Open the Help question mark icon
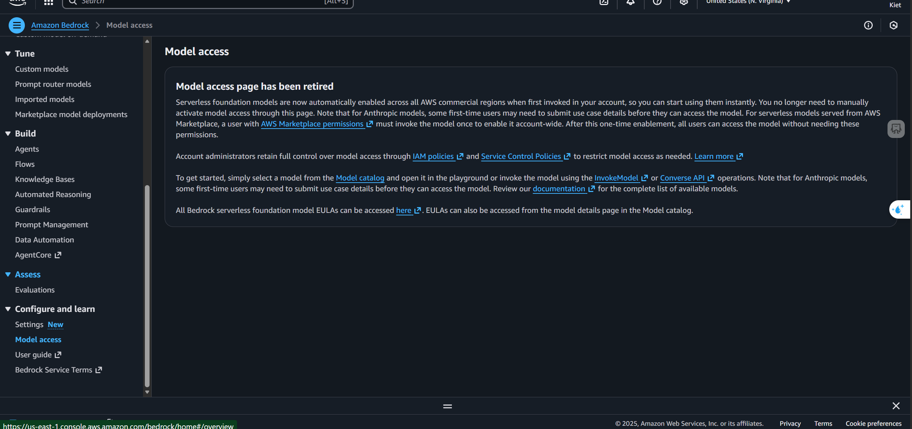Screen dimensions: 912x429 [657, 3]
